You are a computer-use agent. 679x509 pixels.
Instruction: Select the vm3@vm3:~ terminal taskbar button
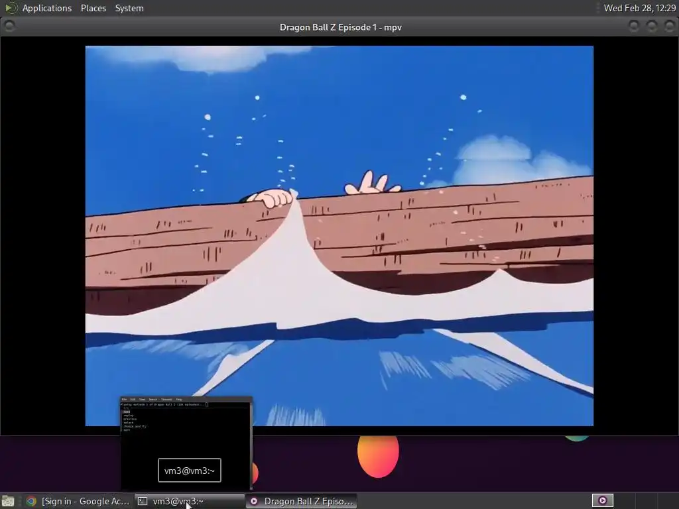pos(189,501)
